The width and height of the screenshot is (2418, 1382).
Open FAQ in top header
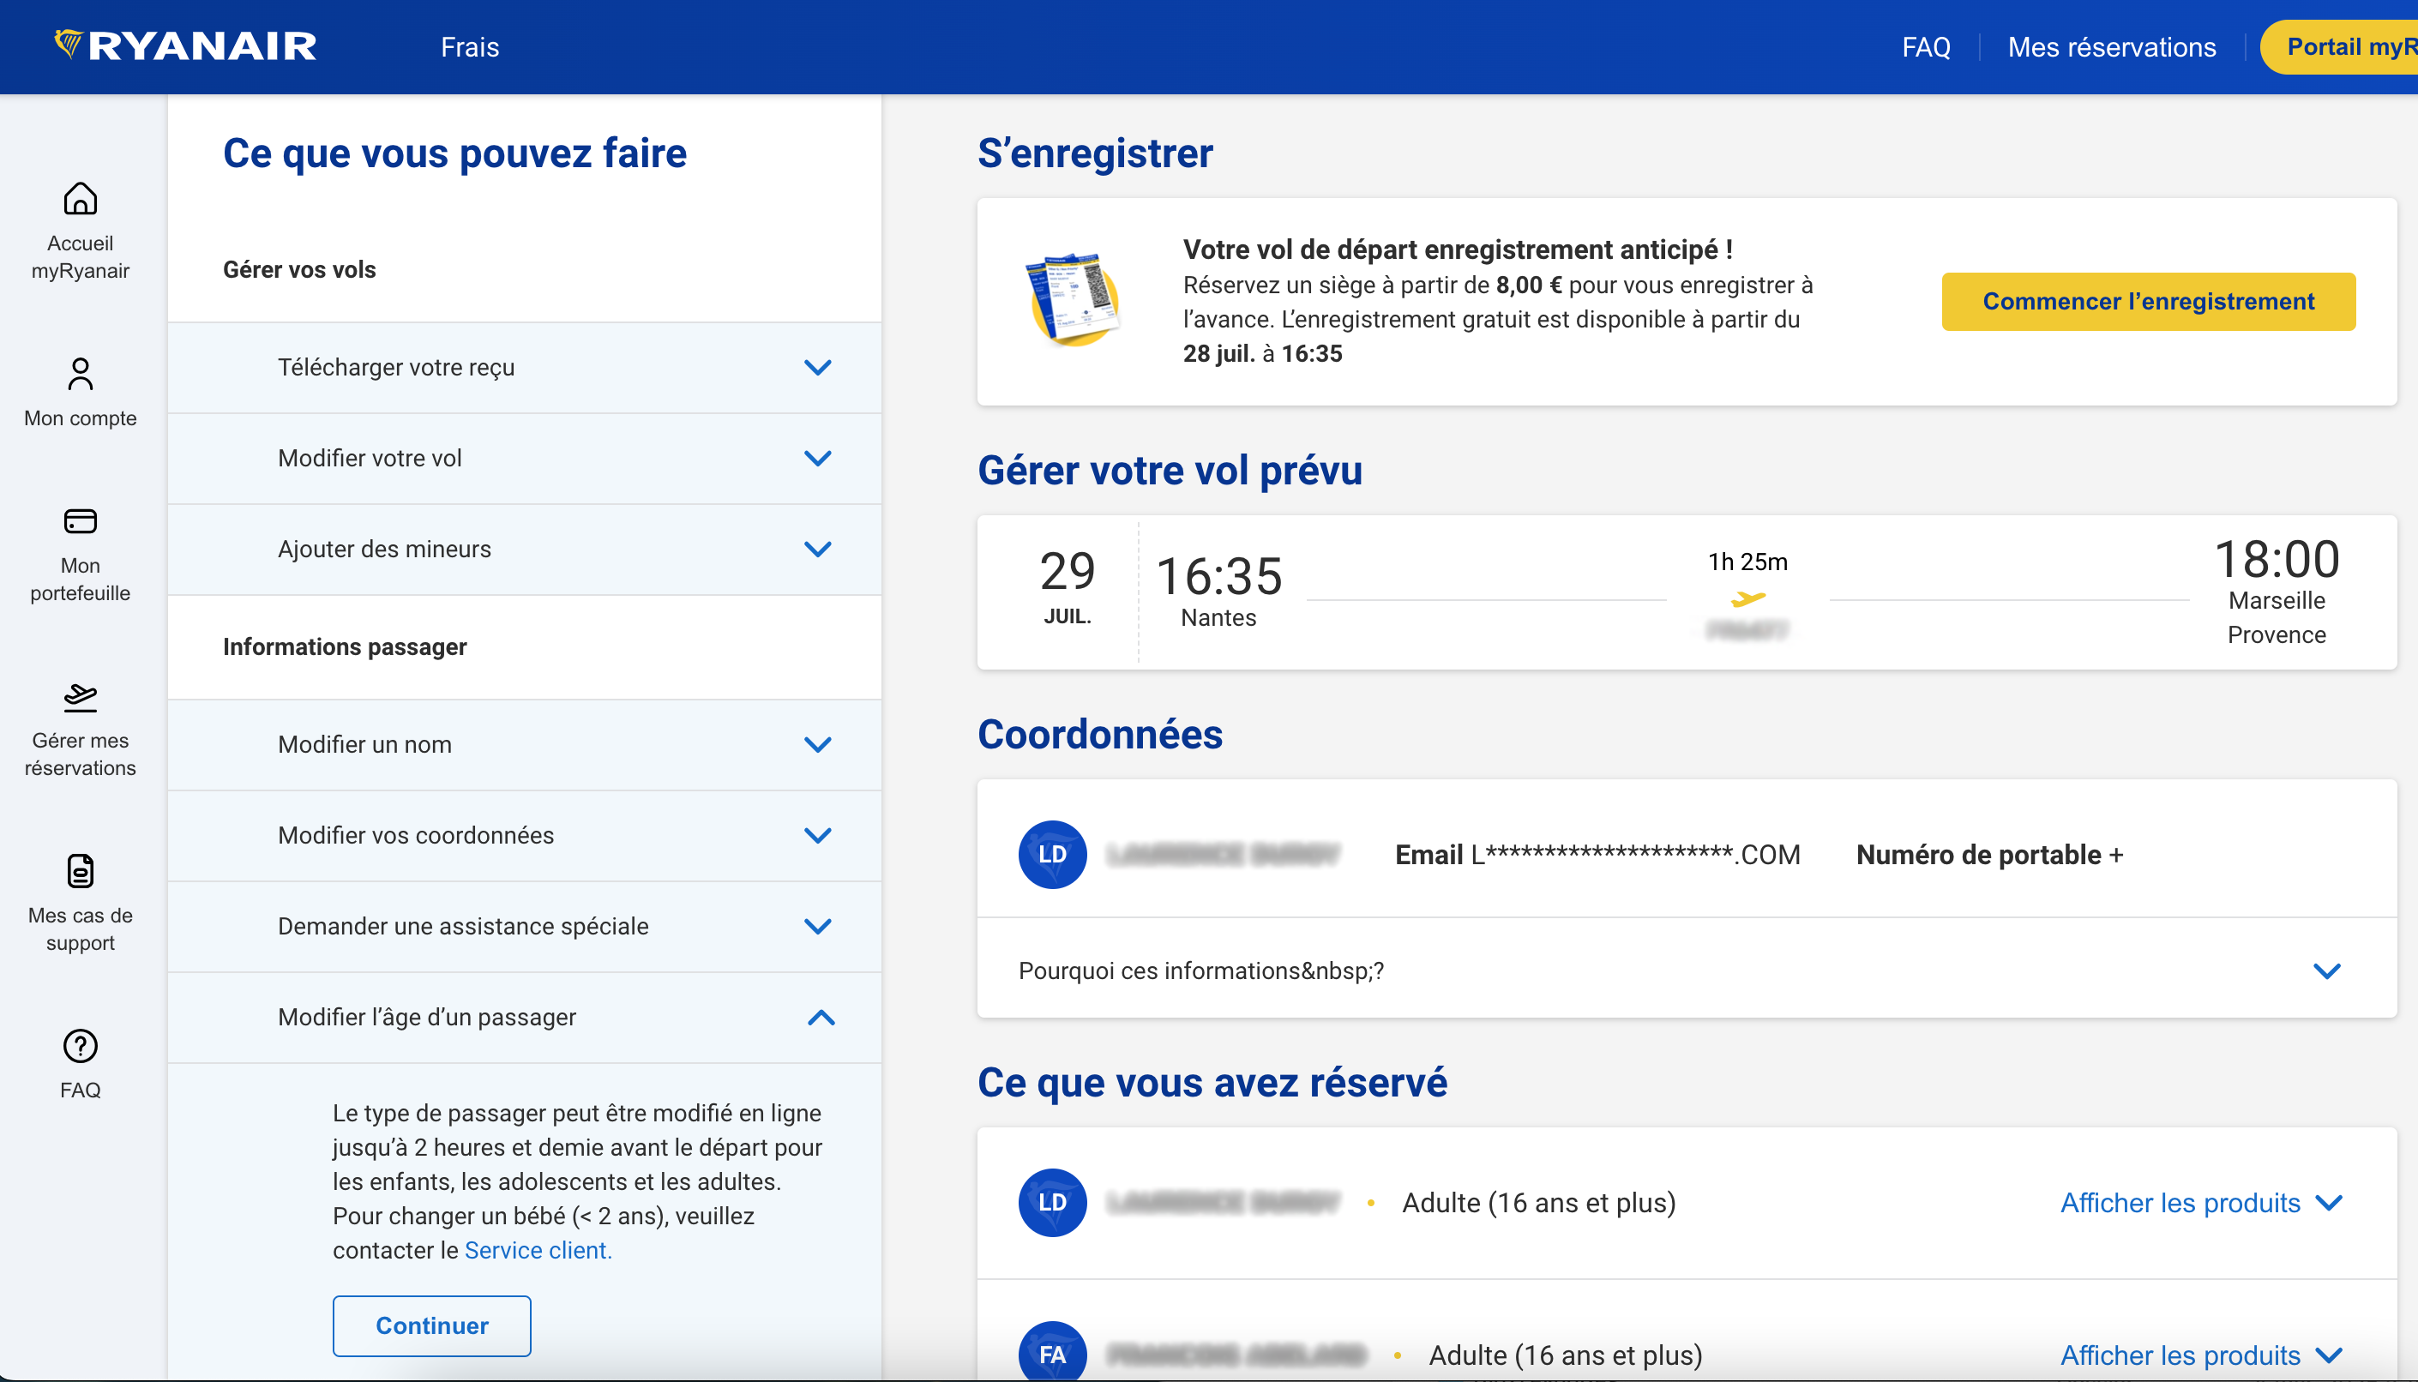click(x=1926, y=46)
